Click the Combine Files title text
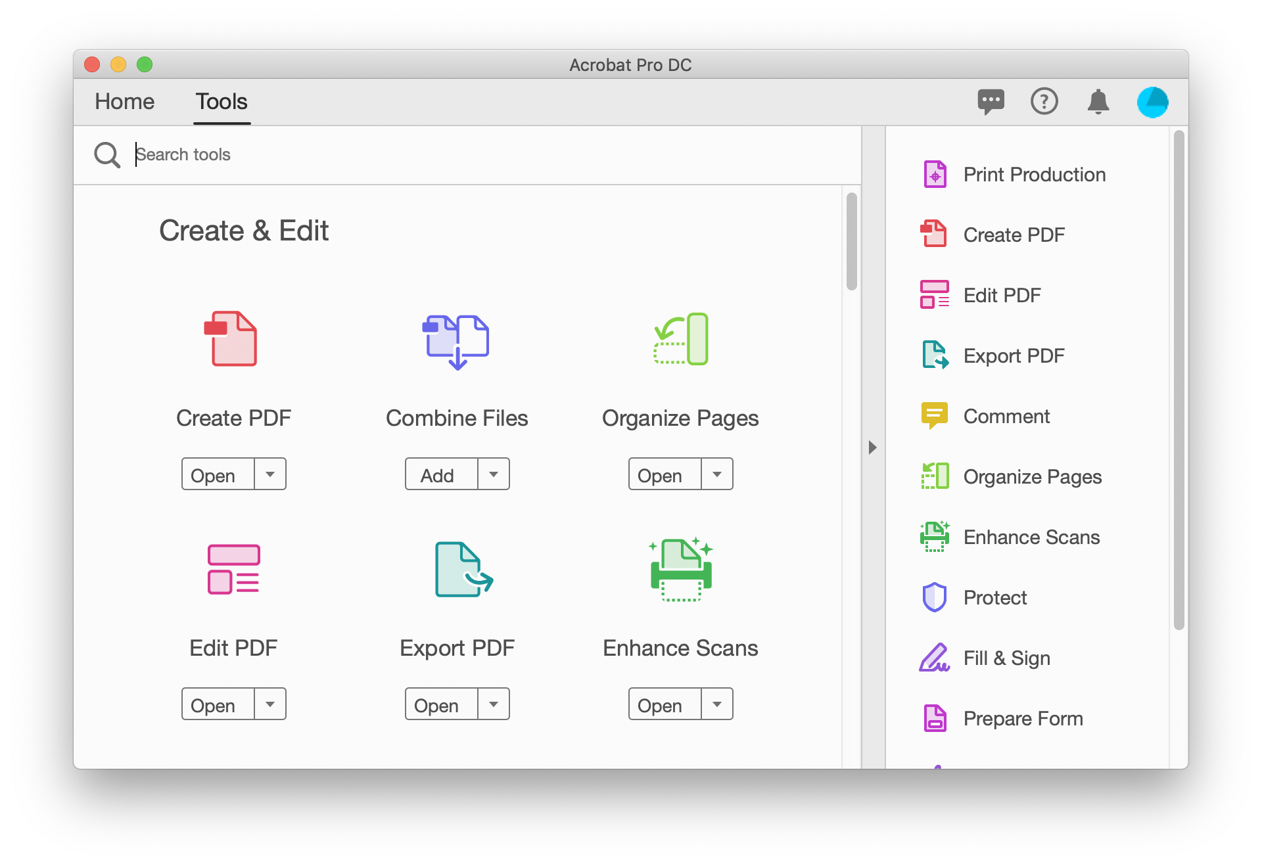The width and height of the screenshot is (1262, 866). pyautogui.click(x=457, y=418)
